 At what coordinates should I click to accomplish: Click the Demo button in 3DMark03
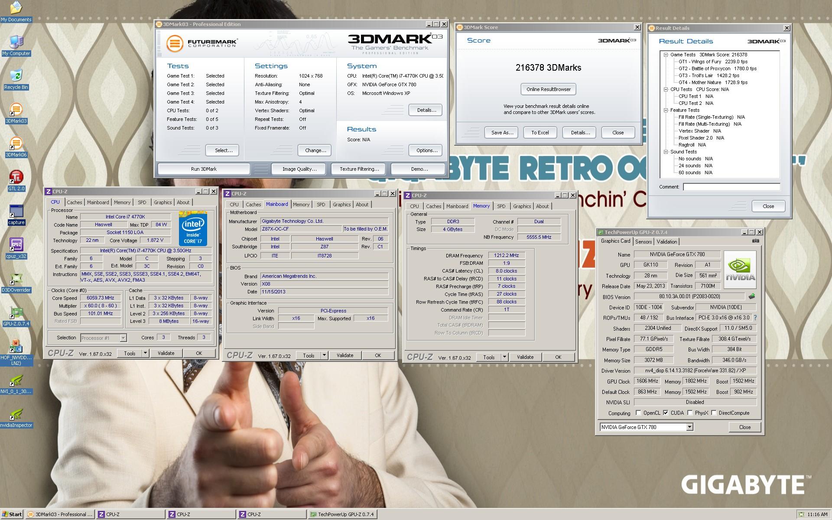coord(419,169)
